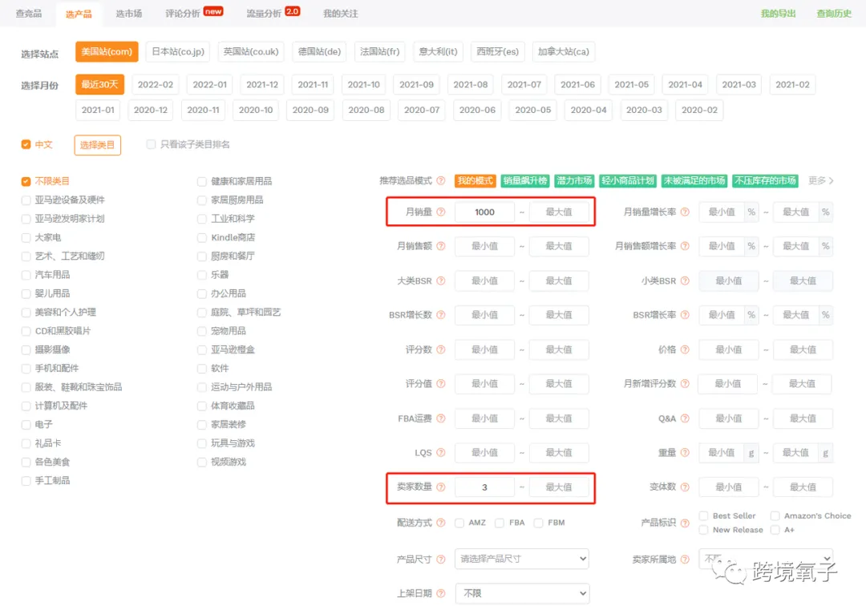Click the help icon next to 上架日期
This screenshot has width=866, height=610.
[x=441, y=593]
